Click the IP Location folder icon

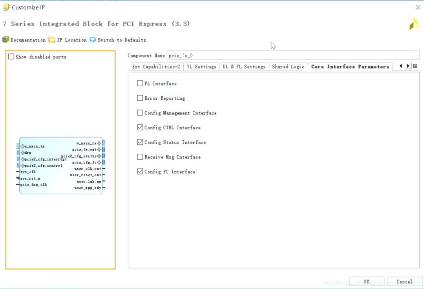pyautogui.click(x=52, y=40)
